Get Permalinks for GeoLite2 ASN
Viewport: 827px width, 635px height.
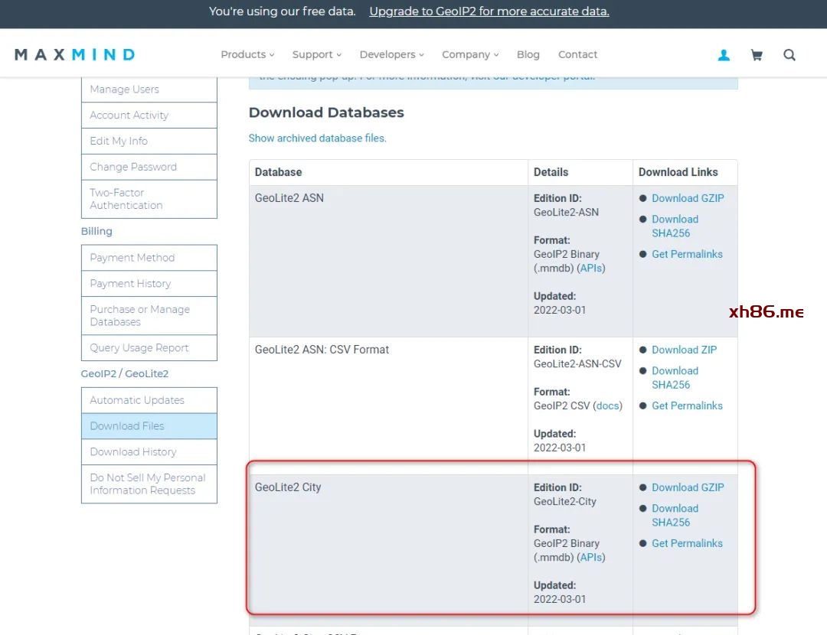(x=687, y=254)
